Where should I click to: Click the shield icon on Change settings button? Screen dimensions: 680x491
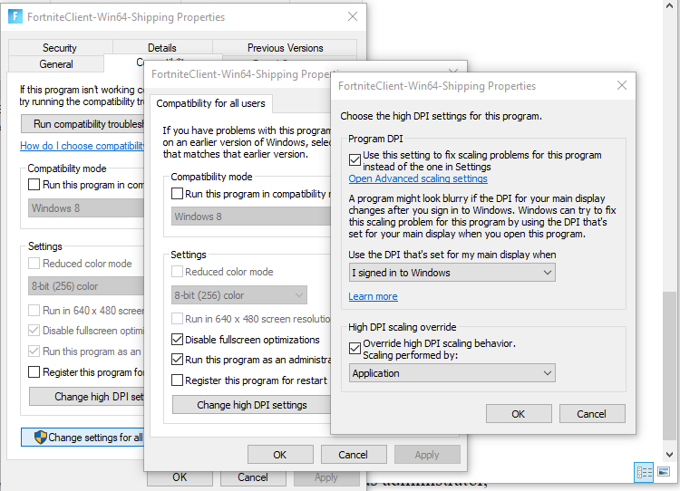40,438
